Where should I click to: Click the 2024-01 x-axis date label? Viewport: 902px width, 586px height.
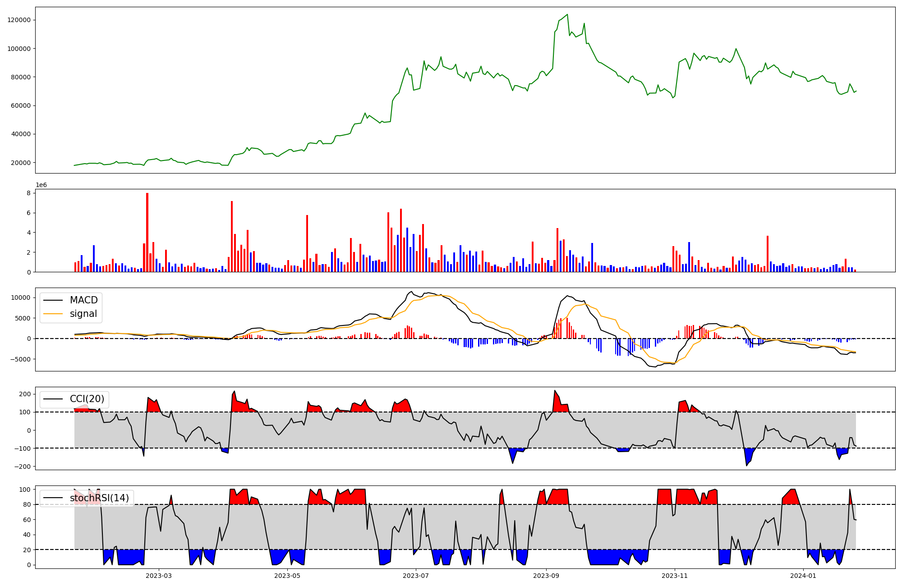pos(803,576)
